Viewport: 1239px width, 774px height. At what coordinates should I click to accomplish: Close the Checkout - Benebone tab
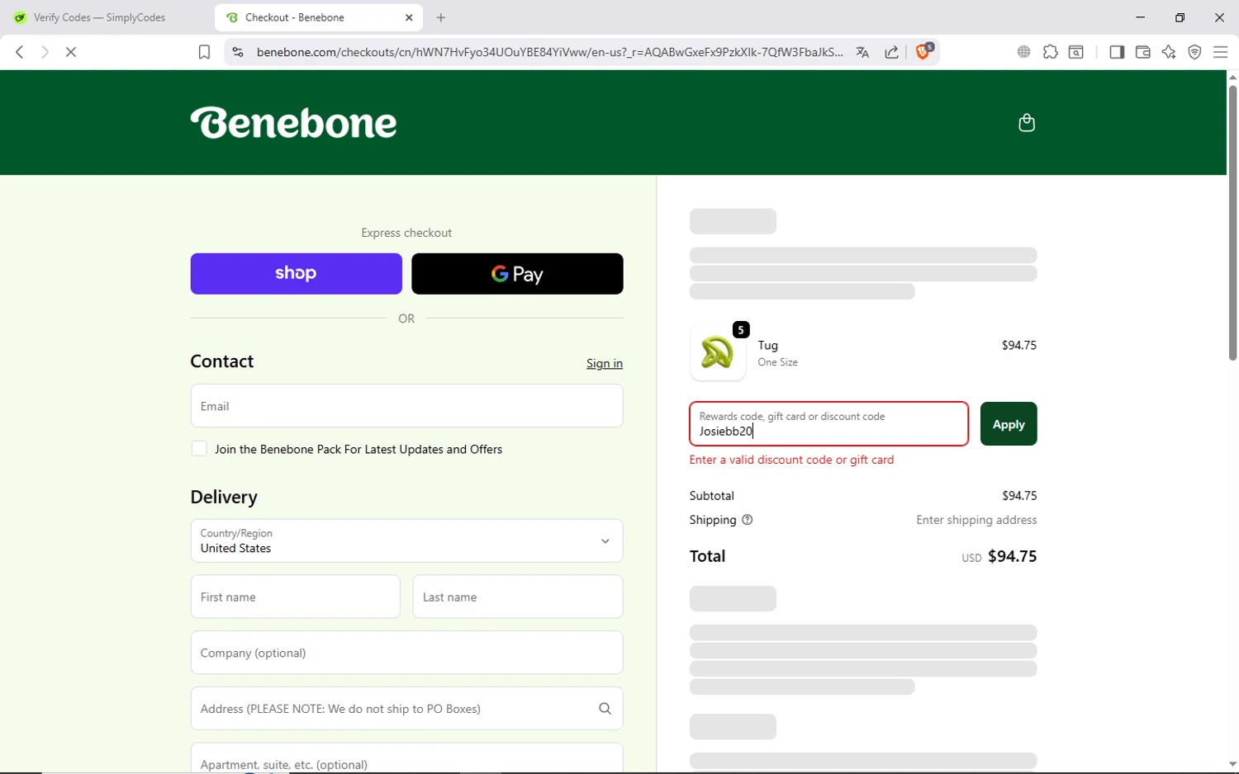tap(409, 17)
